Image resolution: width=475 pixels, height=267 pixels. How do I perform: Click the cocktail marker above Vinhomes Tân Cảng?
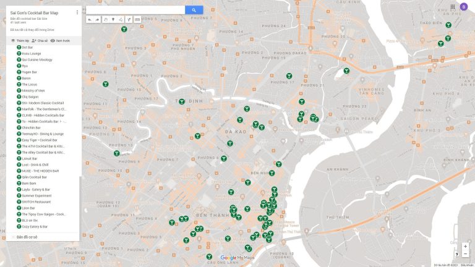346,71
